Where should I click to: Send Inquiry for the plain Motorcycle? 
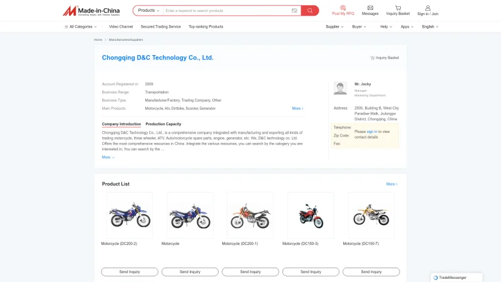click(x=190, y=272)
